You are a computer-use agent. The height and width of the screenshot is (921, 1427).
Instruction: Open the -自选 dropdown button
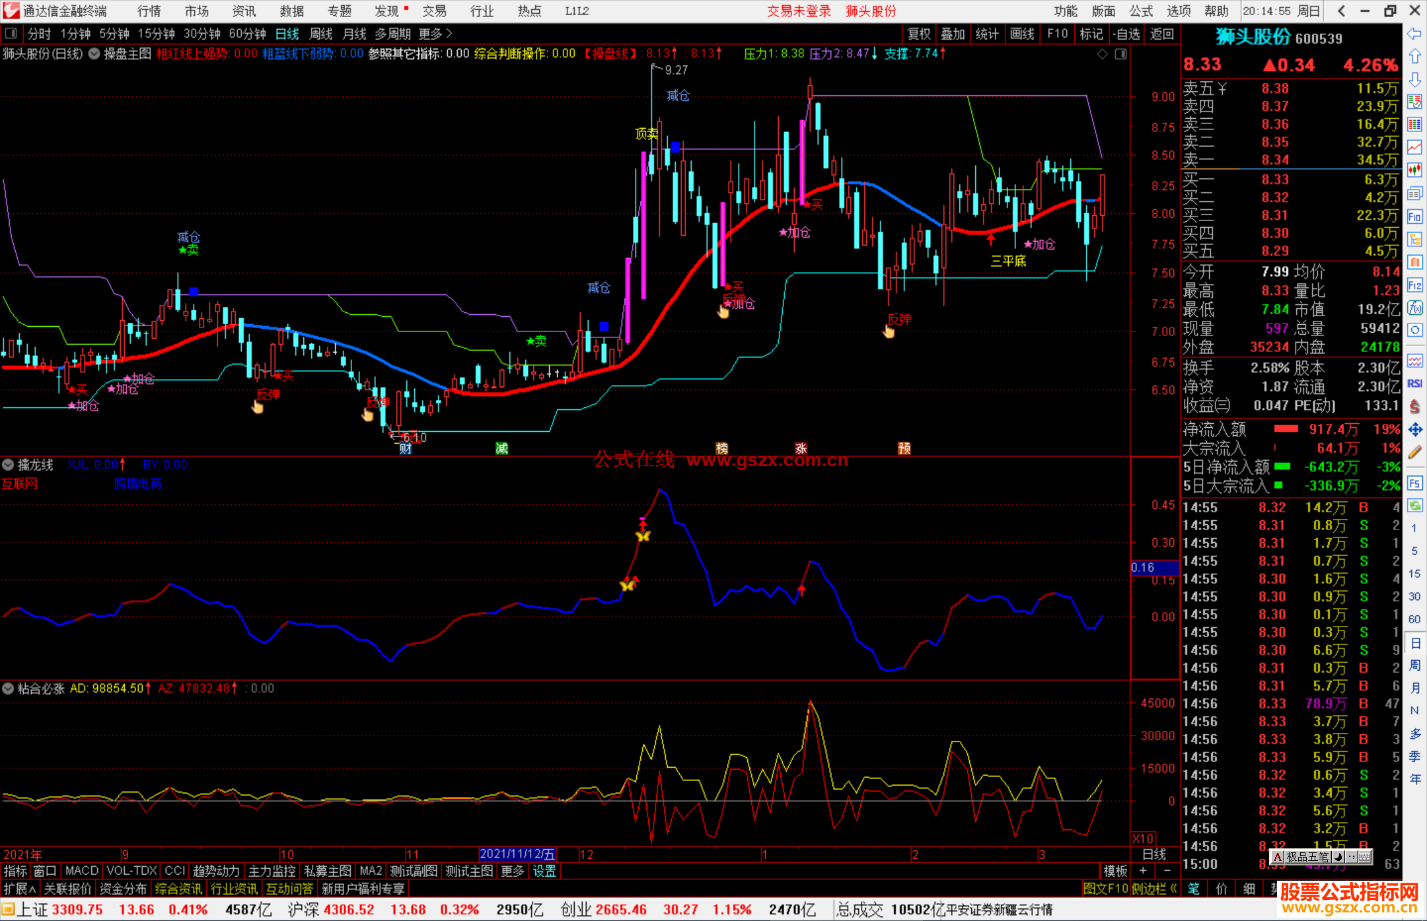pos(1126,34)
